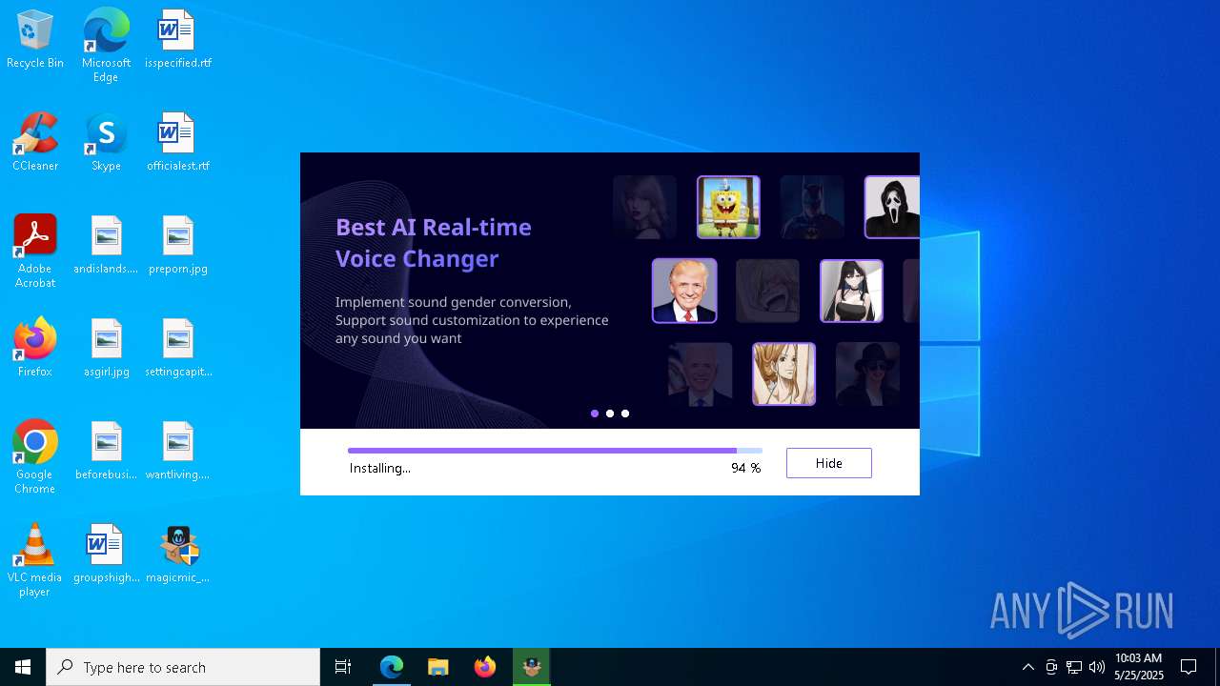Open the clock and date flyout

tap(1139, 667)
